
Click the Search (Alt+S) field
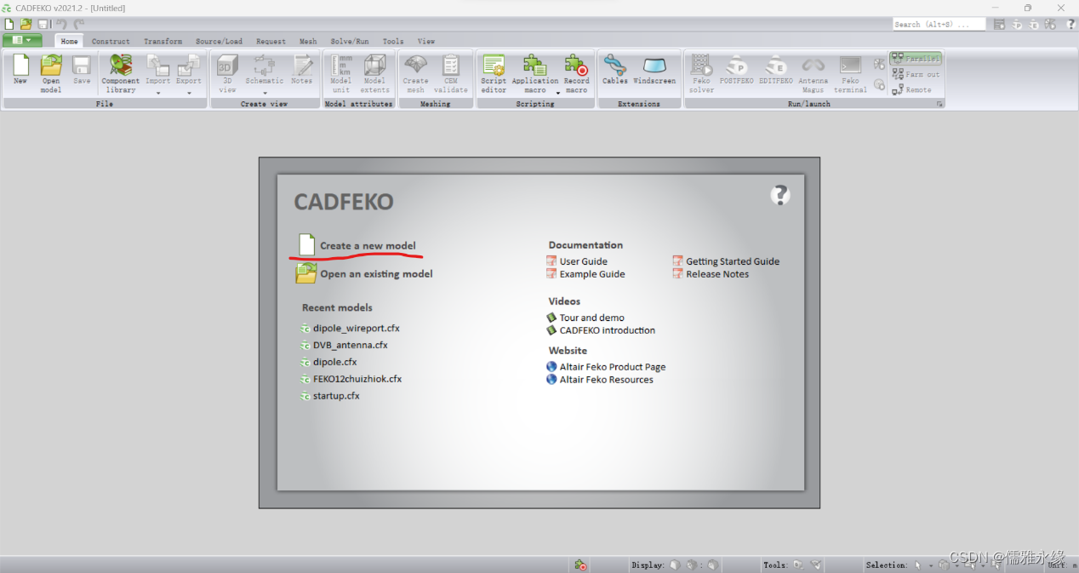pos(939,25)
